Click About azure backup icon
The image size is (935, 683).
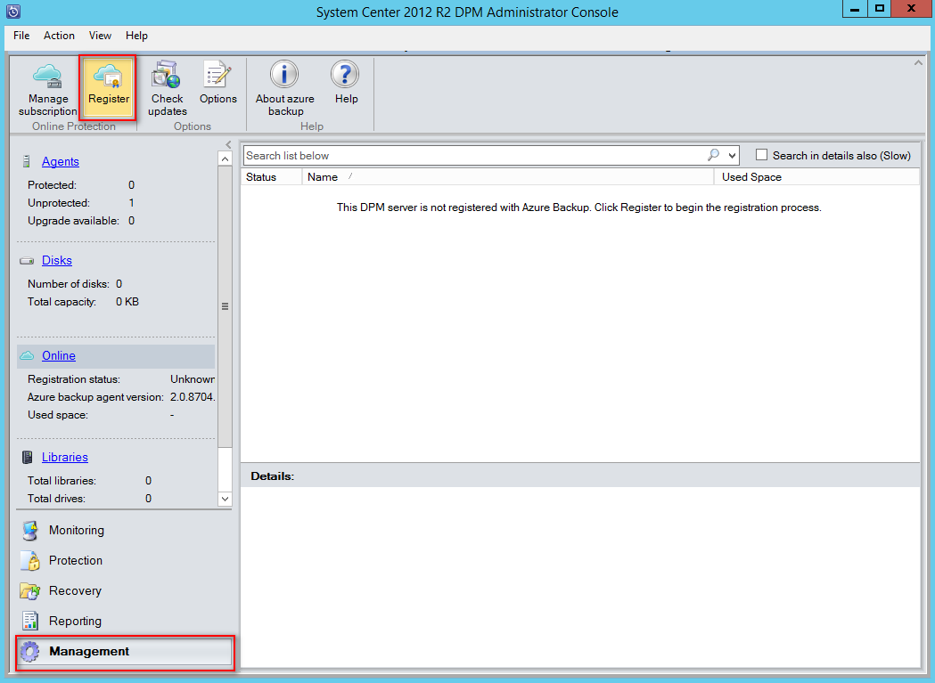pos(284,75)
